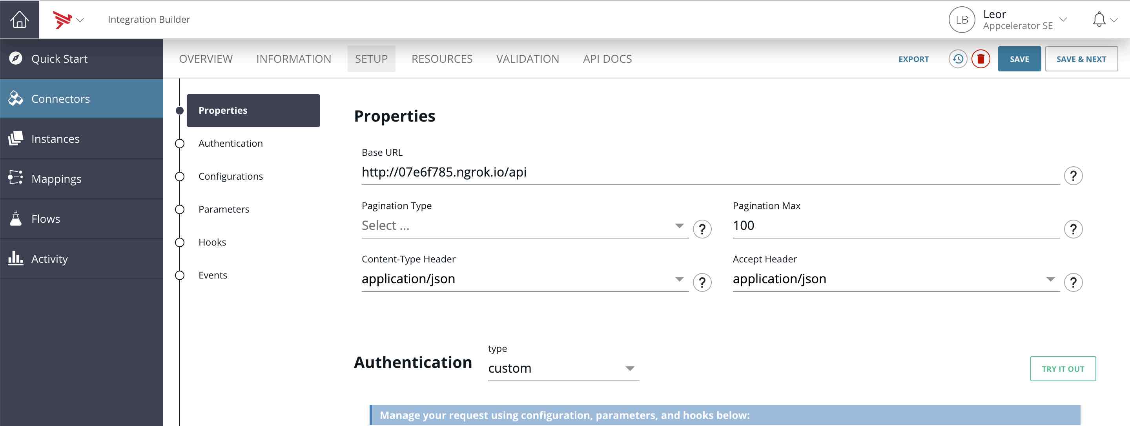Click the SAVE button
This screenshot has height=426, width=1130.
coord(1019,59)
